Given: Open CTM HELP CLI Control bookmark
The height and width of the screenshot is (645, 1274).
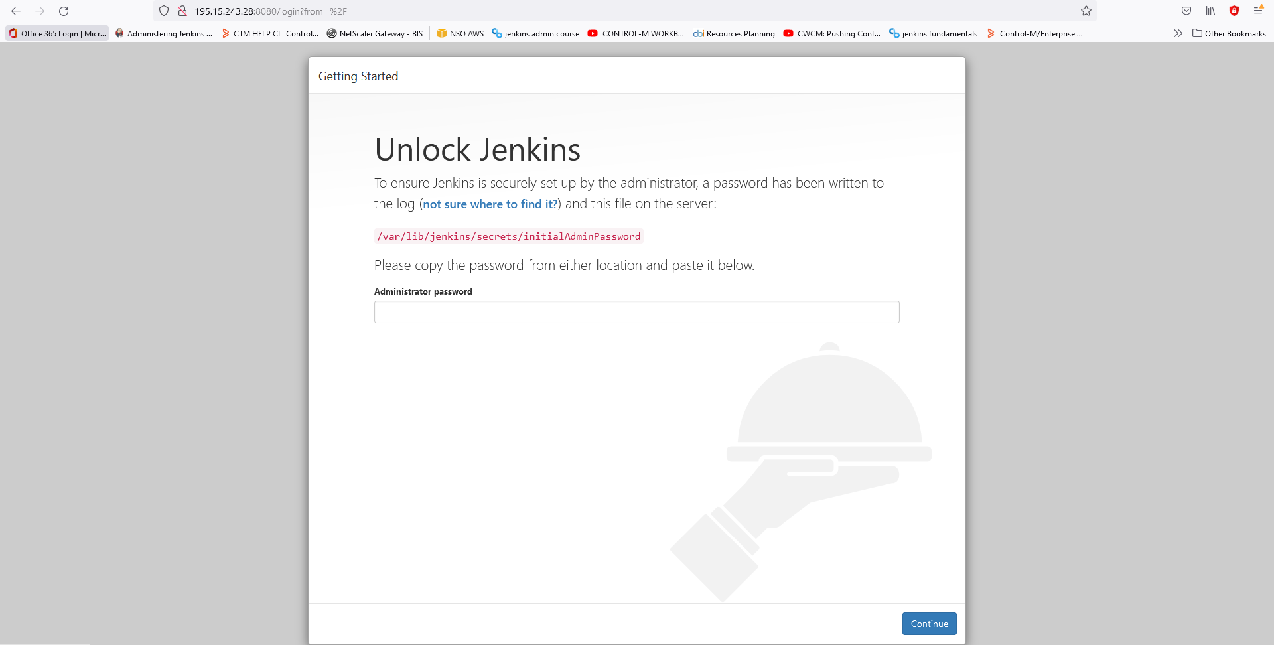Looking at the screenshot, I should 270,33.
